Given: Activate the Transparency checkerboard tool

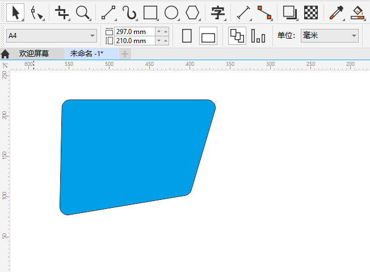Looking at the screenshot, I should click(310, 12).
